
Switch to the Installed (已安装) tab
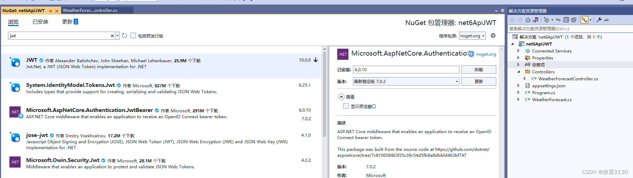(x=40, y=22)
